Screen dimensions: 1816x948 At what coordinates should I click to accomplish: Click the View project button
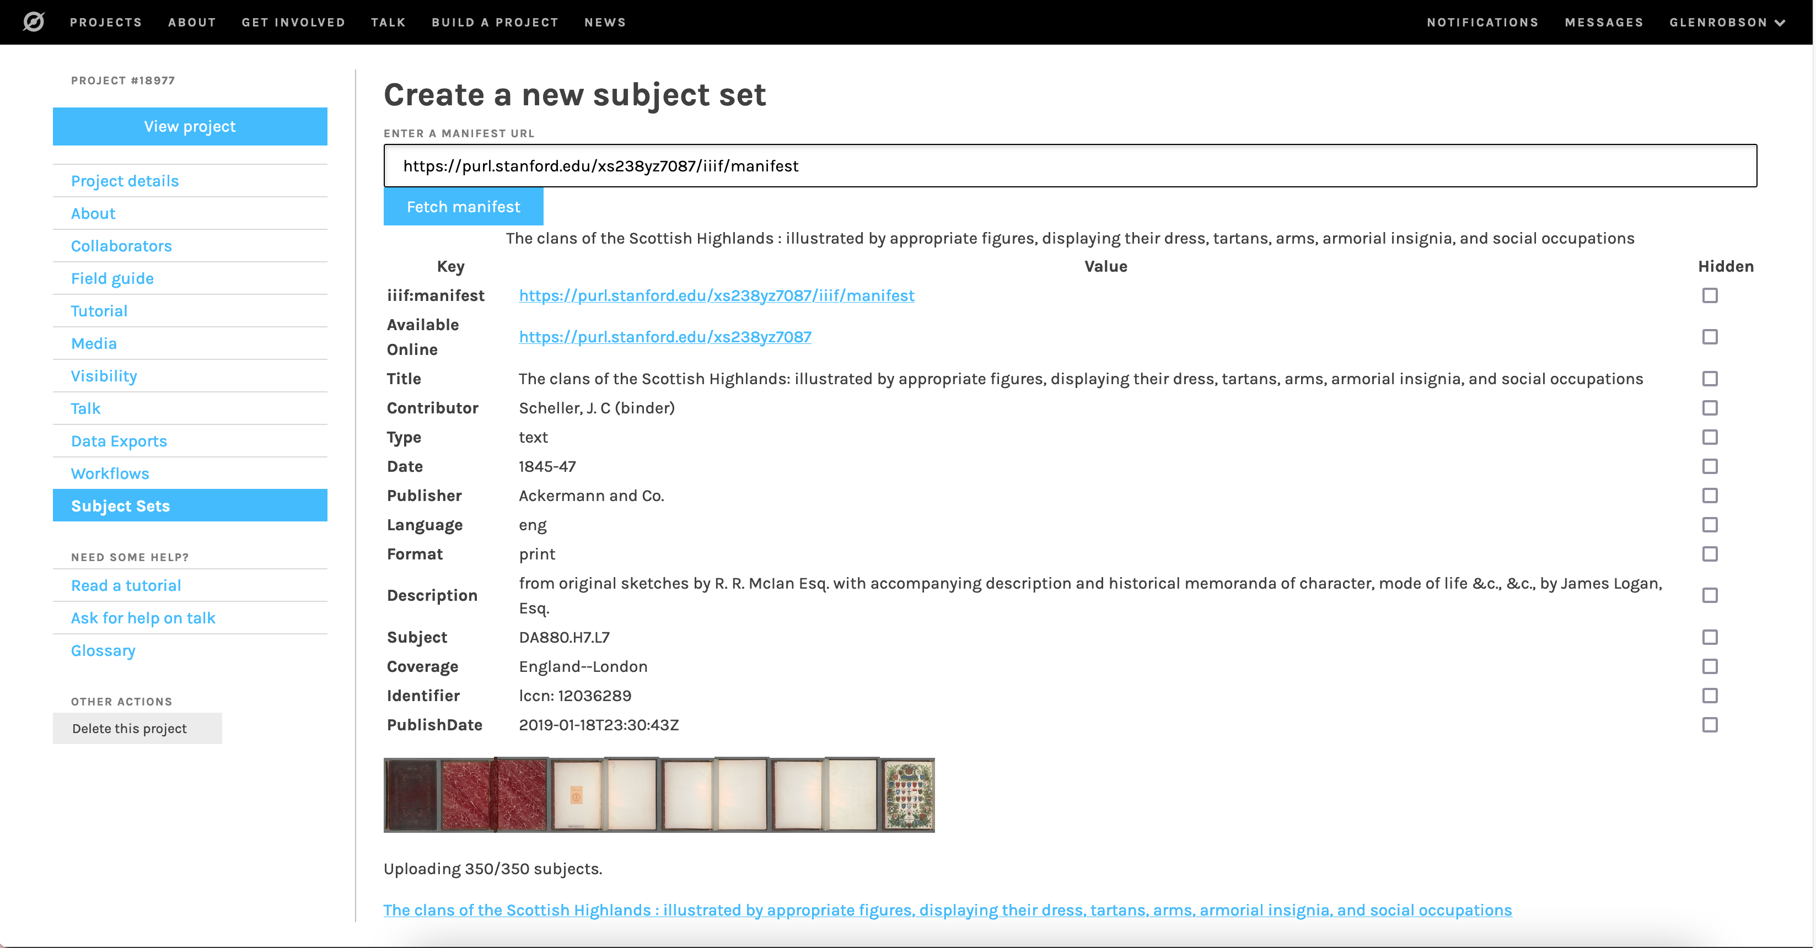pyautogui.click(x=190, y=125)
